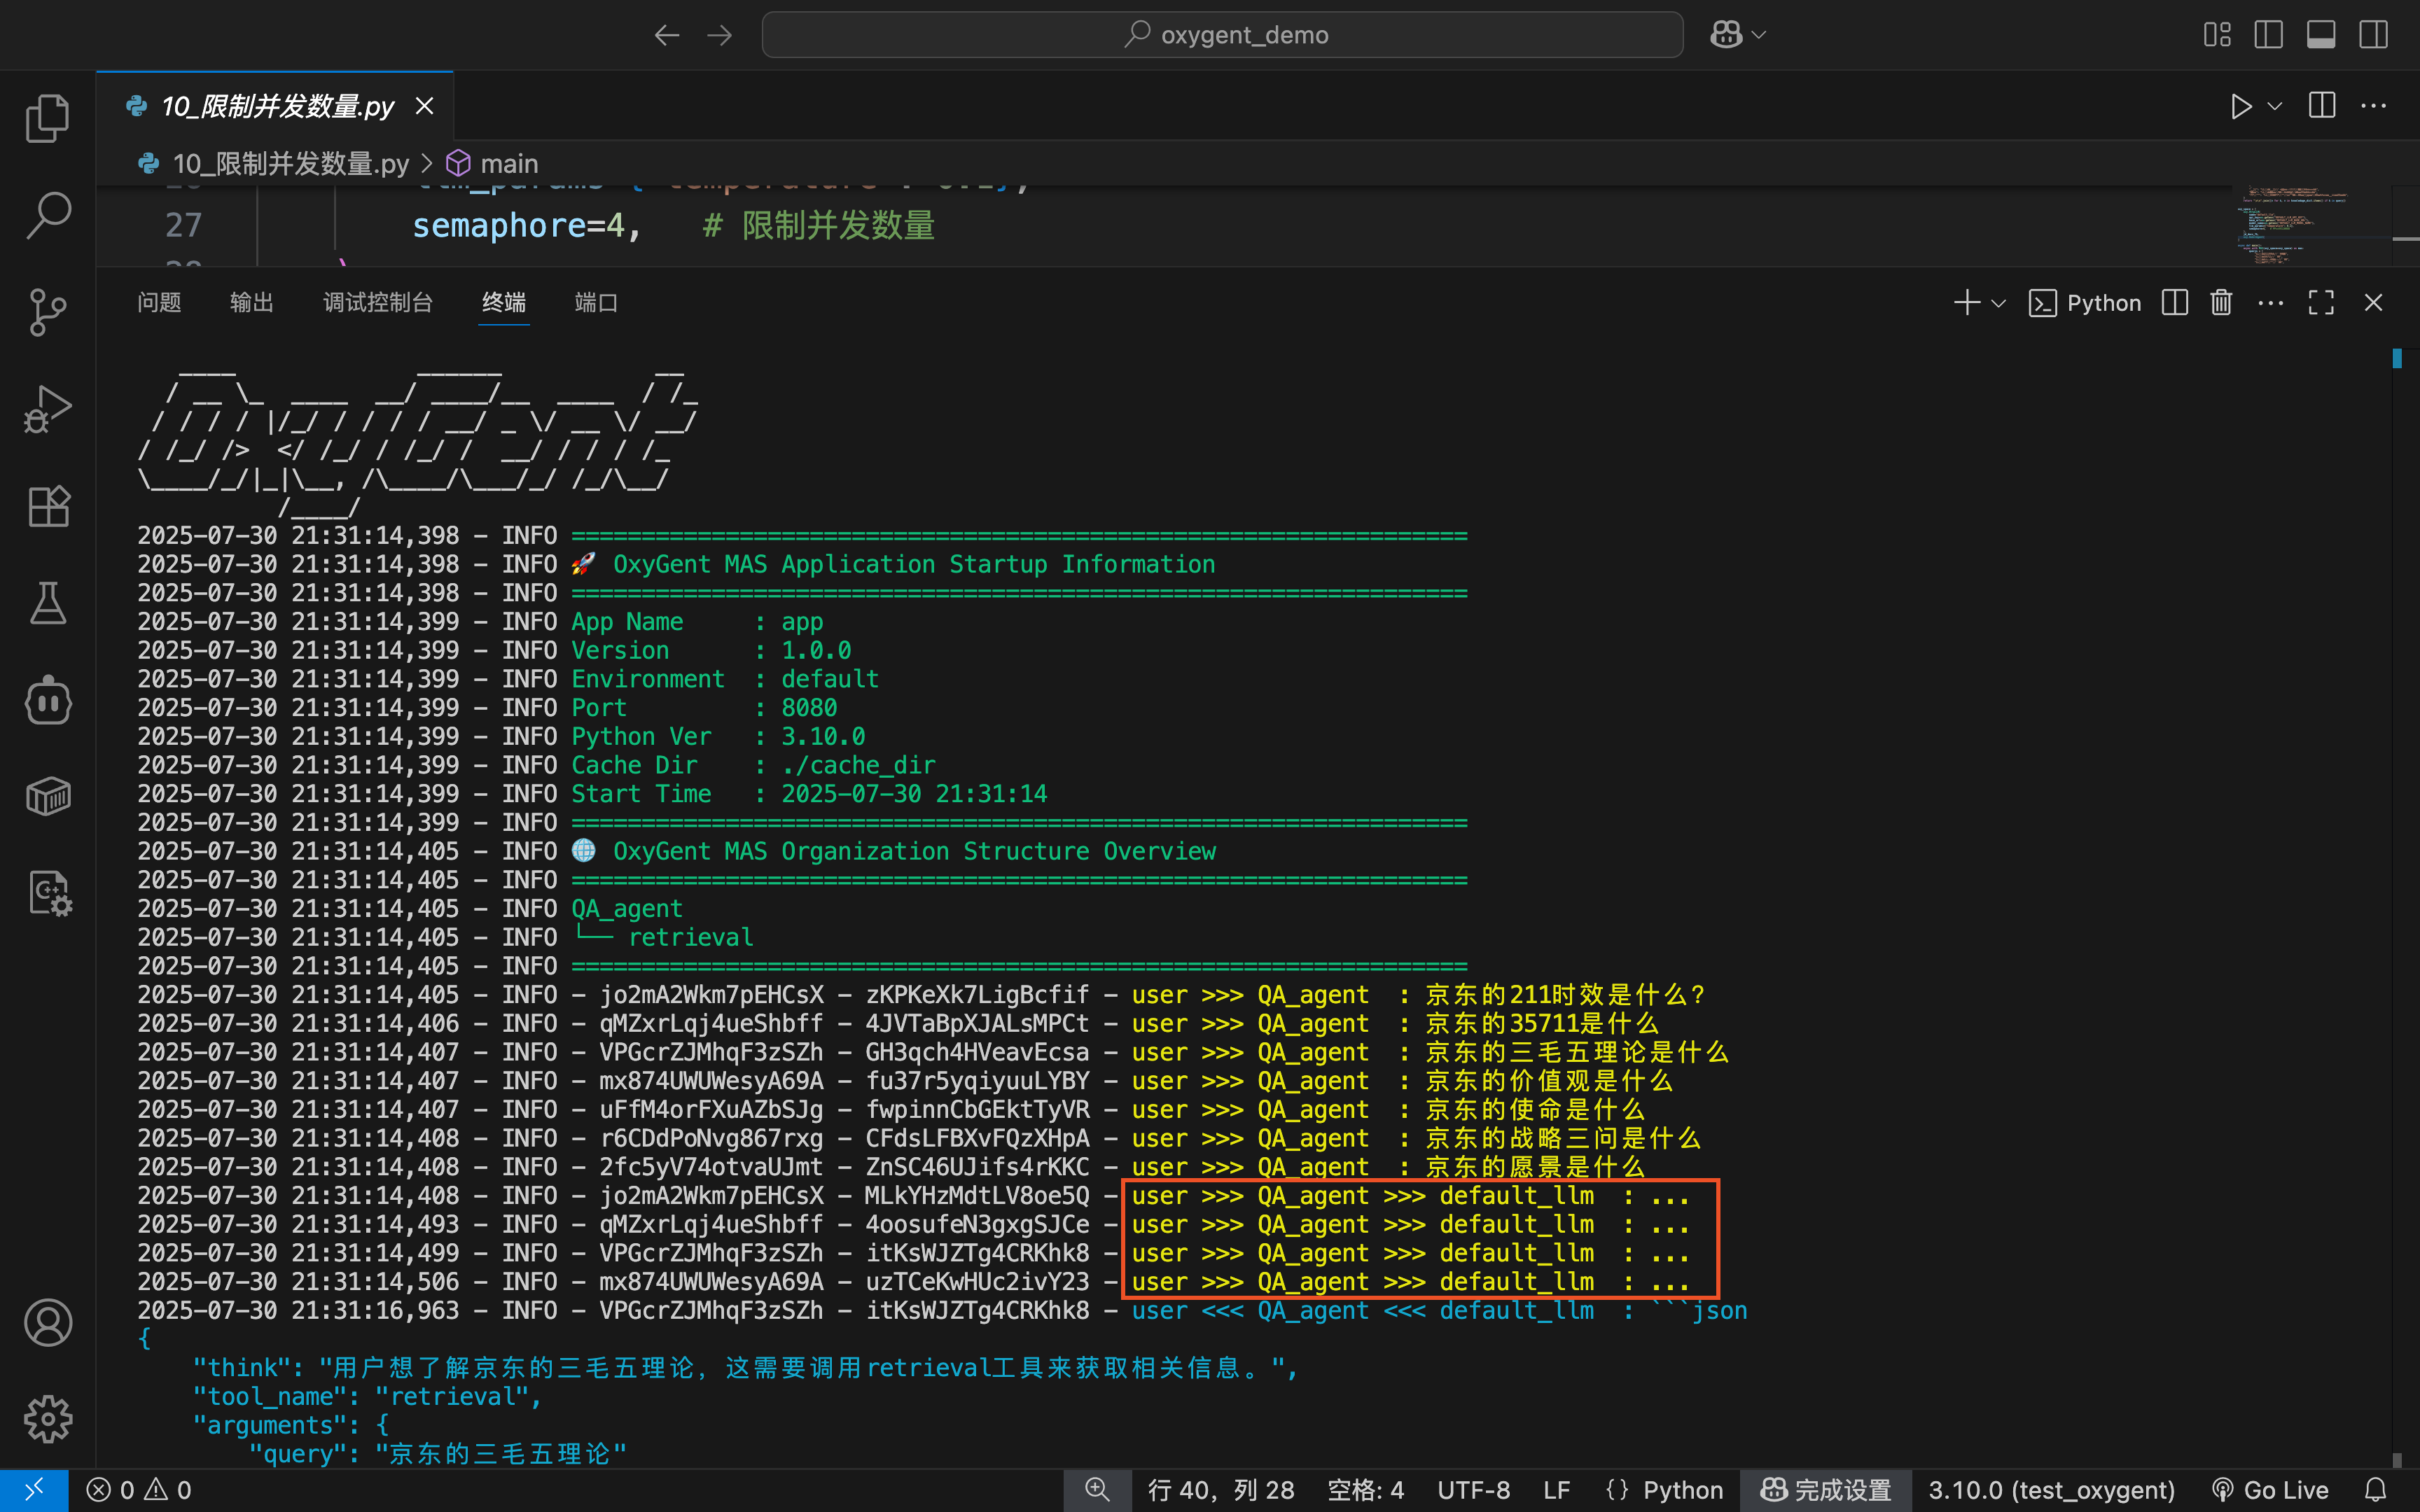Viewport: 2420px width, 1512px height.
Task: Switch to the 端口 panel tab
Action: click(596, 303)
